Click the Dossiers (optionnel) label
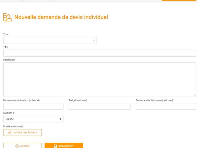The height and width of the screenshot is (148, 198). coord(15,126)
